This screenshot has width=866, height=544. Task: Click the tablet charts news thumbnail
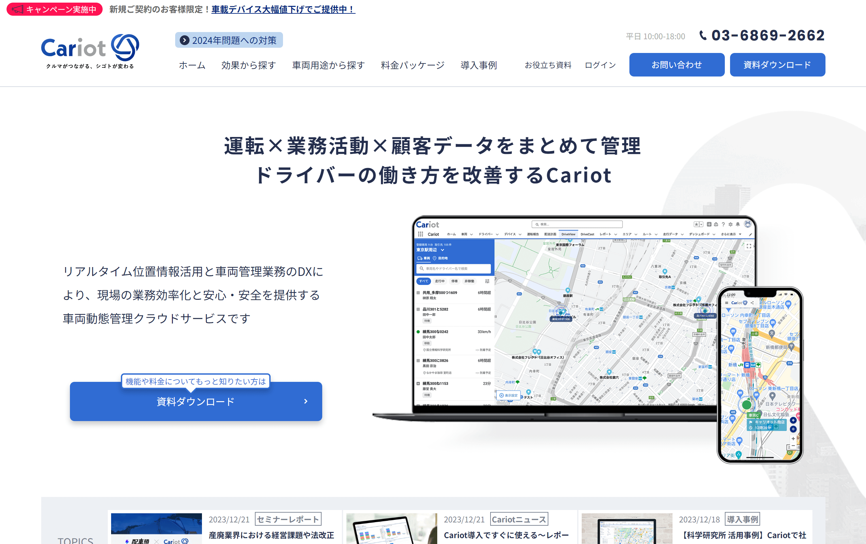click(391, 529)
